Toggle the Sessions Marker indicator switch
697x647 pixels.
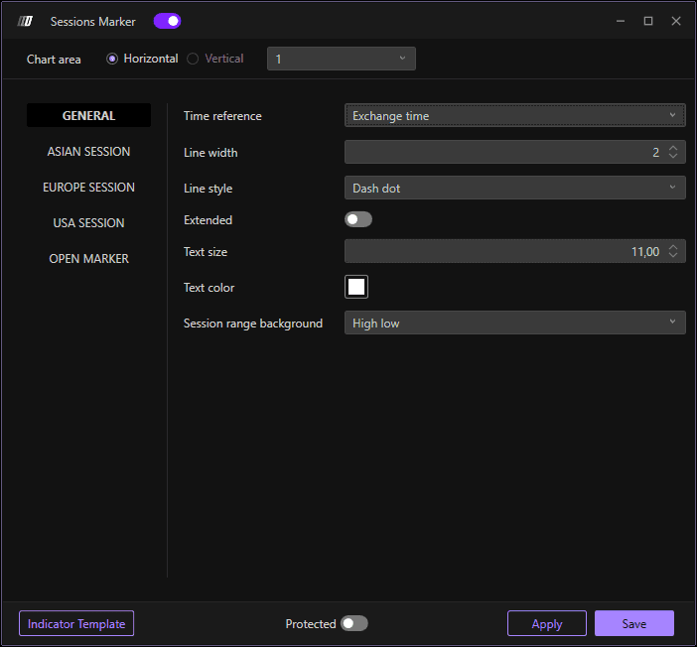tap(167, 21)
